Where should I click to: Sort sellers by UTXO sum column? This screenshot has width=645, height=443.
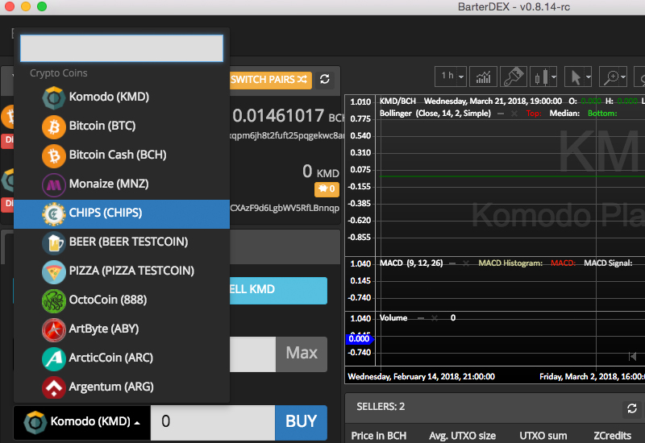click(x=543, y=436)
